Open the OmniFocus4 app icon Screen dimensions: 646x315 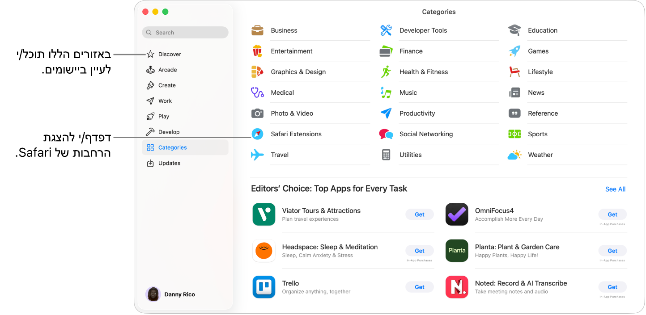457,214
